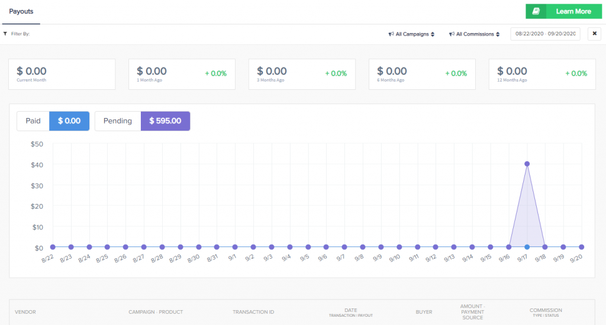Click the megaphone icon next to All Campaigns

[391, 34]
